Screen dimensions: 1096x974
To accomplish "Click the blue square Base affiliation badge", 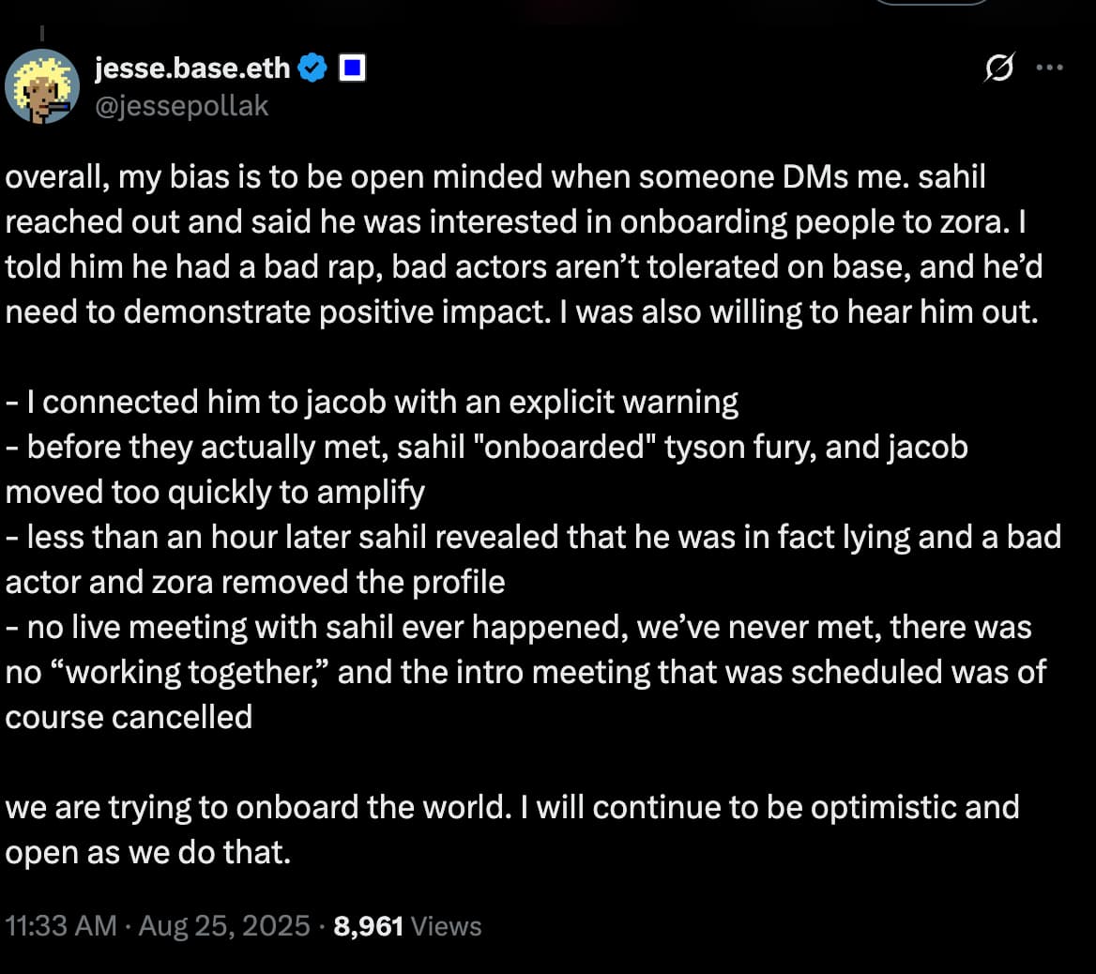I will tap(351, 68).
